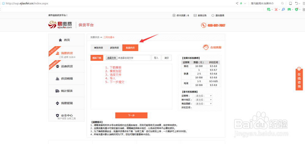Click the upload arrow icon for 我要提现
This screenshot has width=305, height=144.
point(57,103)
